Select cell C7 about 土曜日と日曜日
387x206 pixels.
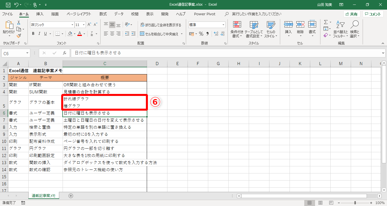(x=105, y=120)
